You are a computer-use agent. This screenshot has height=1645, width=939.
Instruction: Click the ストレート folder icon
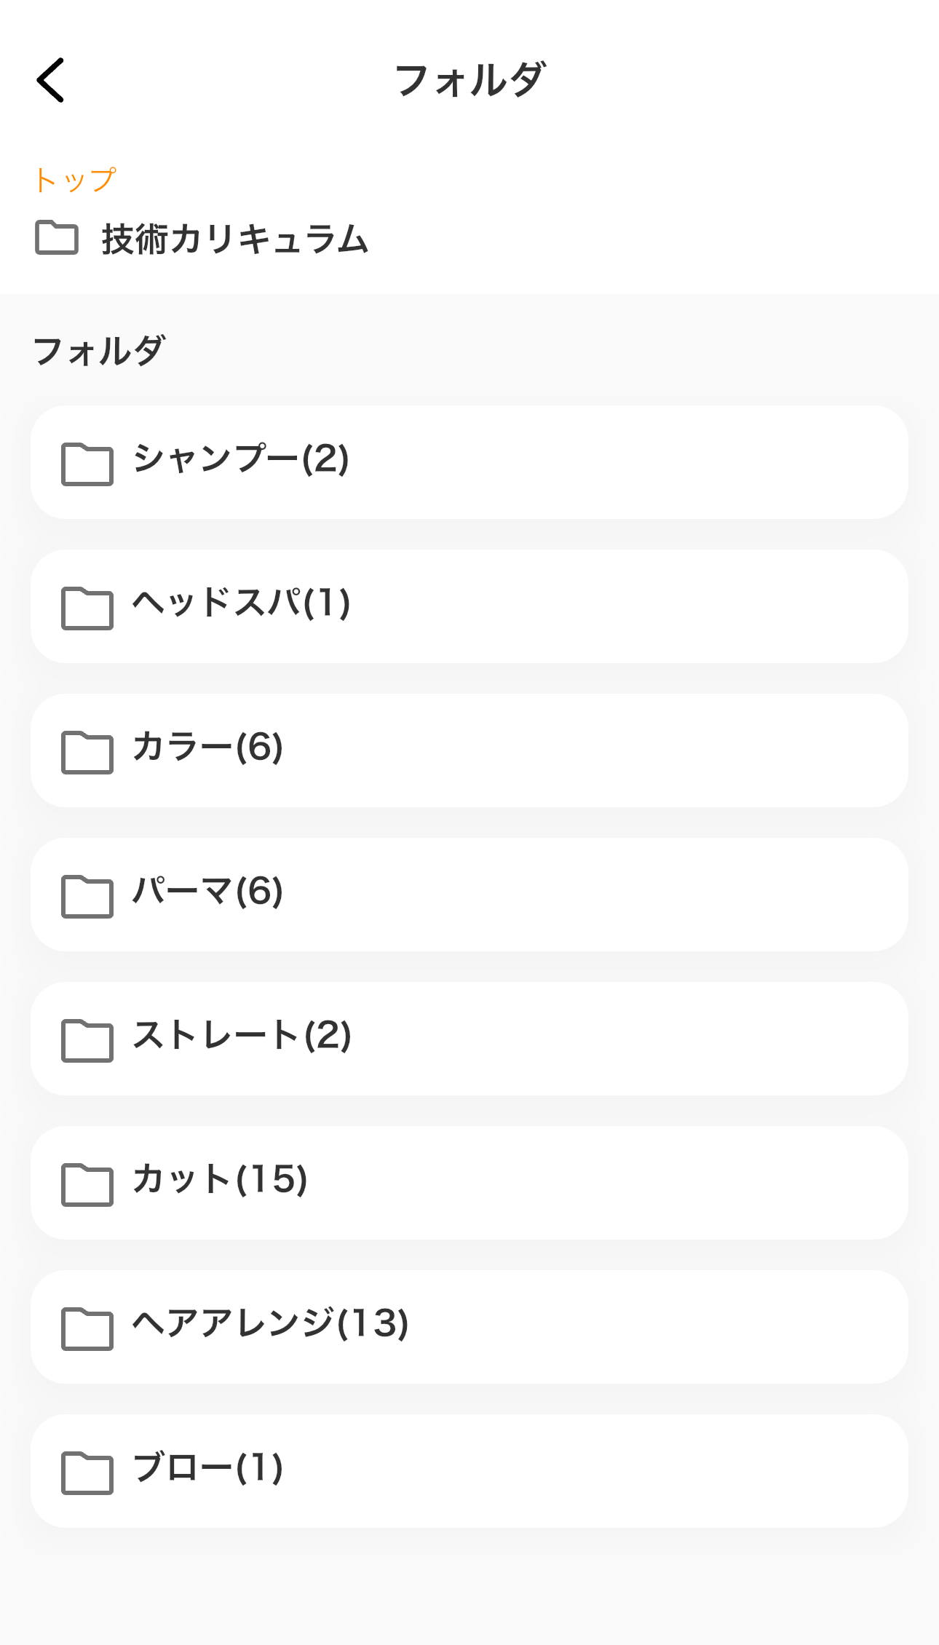87,1040
